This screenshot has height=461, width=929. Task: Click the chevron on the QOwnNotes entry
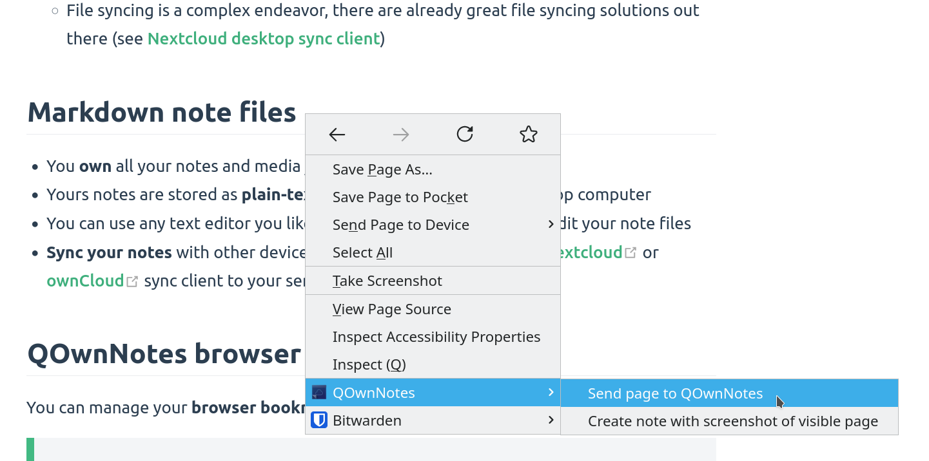pyautogui.click(x=551, y=392)
